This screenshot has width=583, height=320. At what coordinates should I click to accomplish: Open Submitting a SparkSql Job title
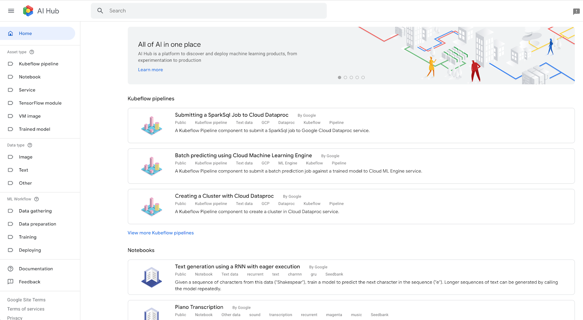(232, 115)
